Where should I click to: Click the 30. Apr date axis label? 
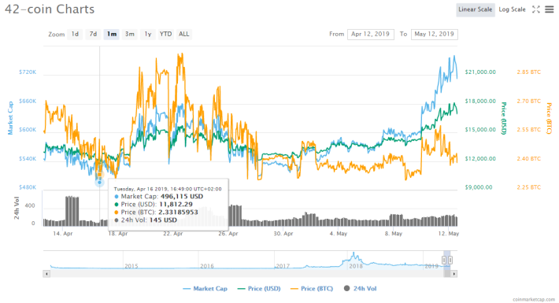[x=283, y=234]
